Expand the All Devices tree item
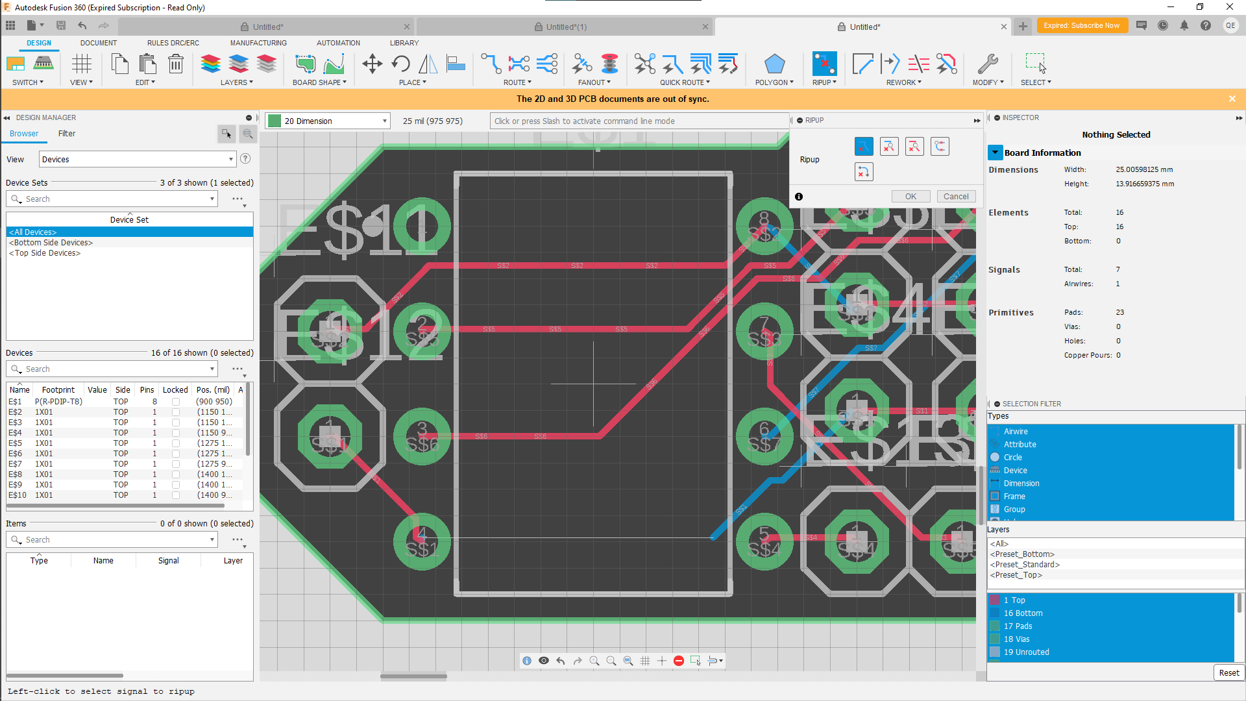1246x701 pixels. click(x=32, y=232)
